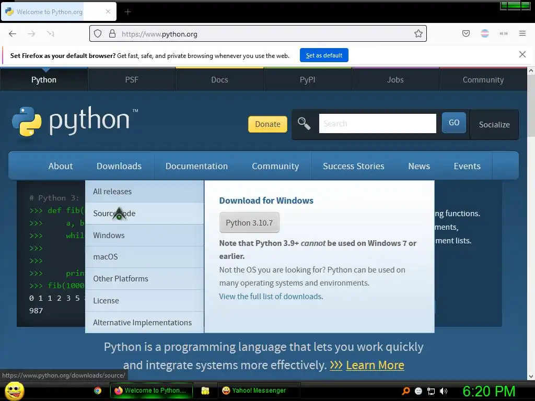Select the PSF top tab

(x=132, y=80)
